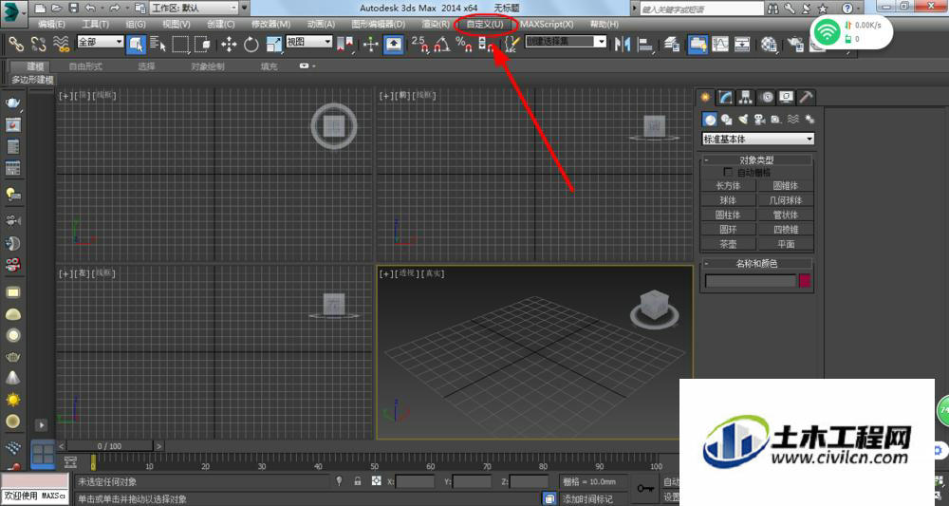Open the Curve Editor icon
The width and height of the screenshot is (949, 506).
click(720, 45)
